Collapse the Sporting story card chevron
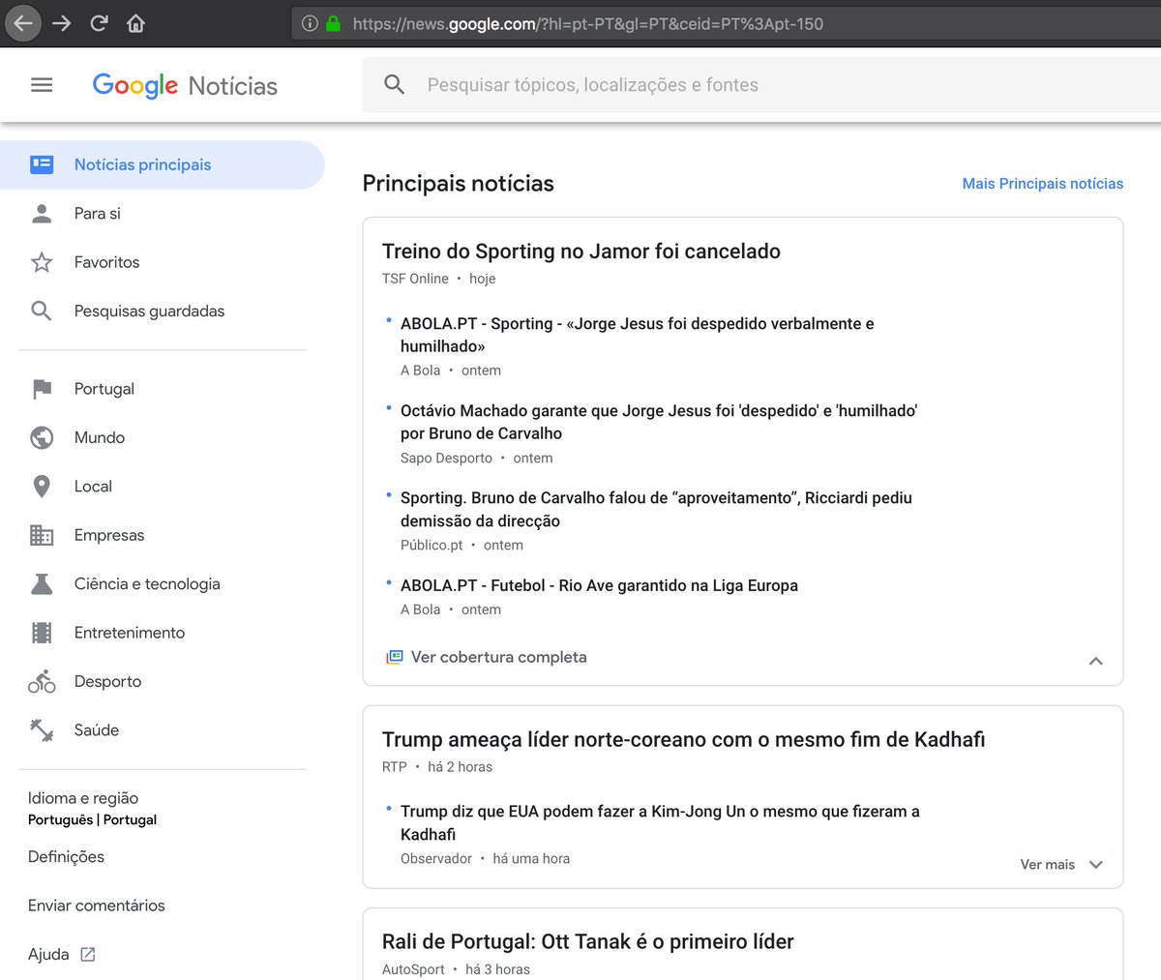 (1095, 661)
